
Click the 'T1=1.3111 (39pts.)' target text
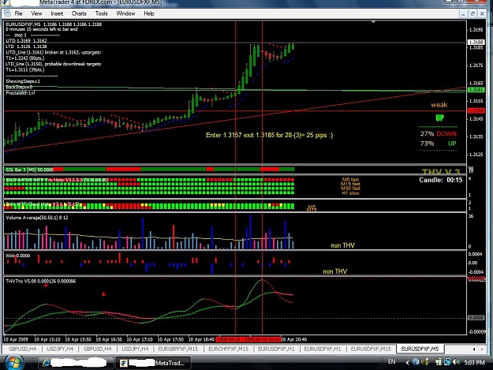click(x=25, y=69)
